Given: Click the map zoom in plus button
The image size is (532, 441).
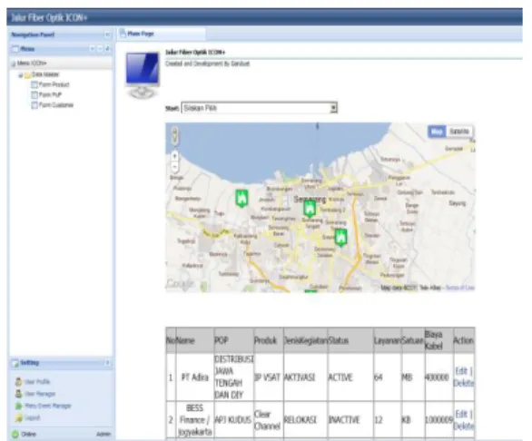Looking at the screenshot, I should coord(174,156).
